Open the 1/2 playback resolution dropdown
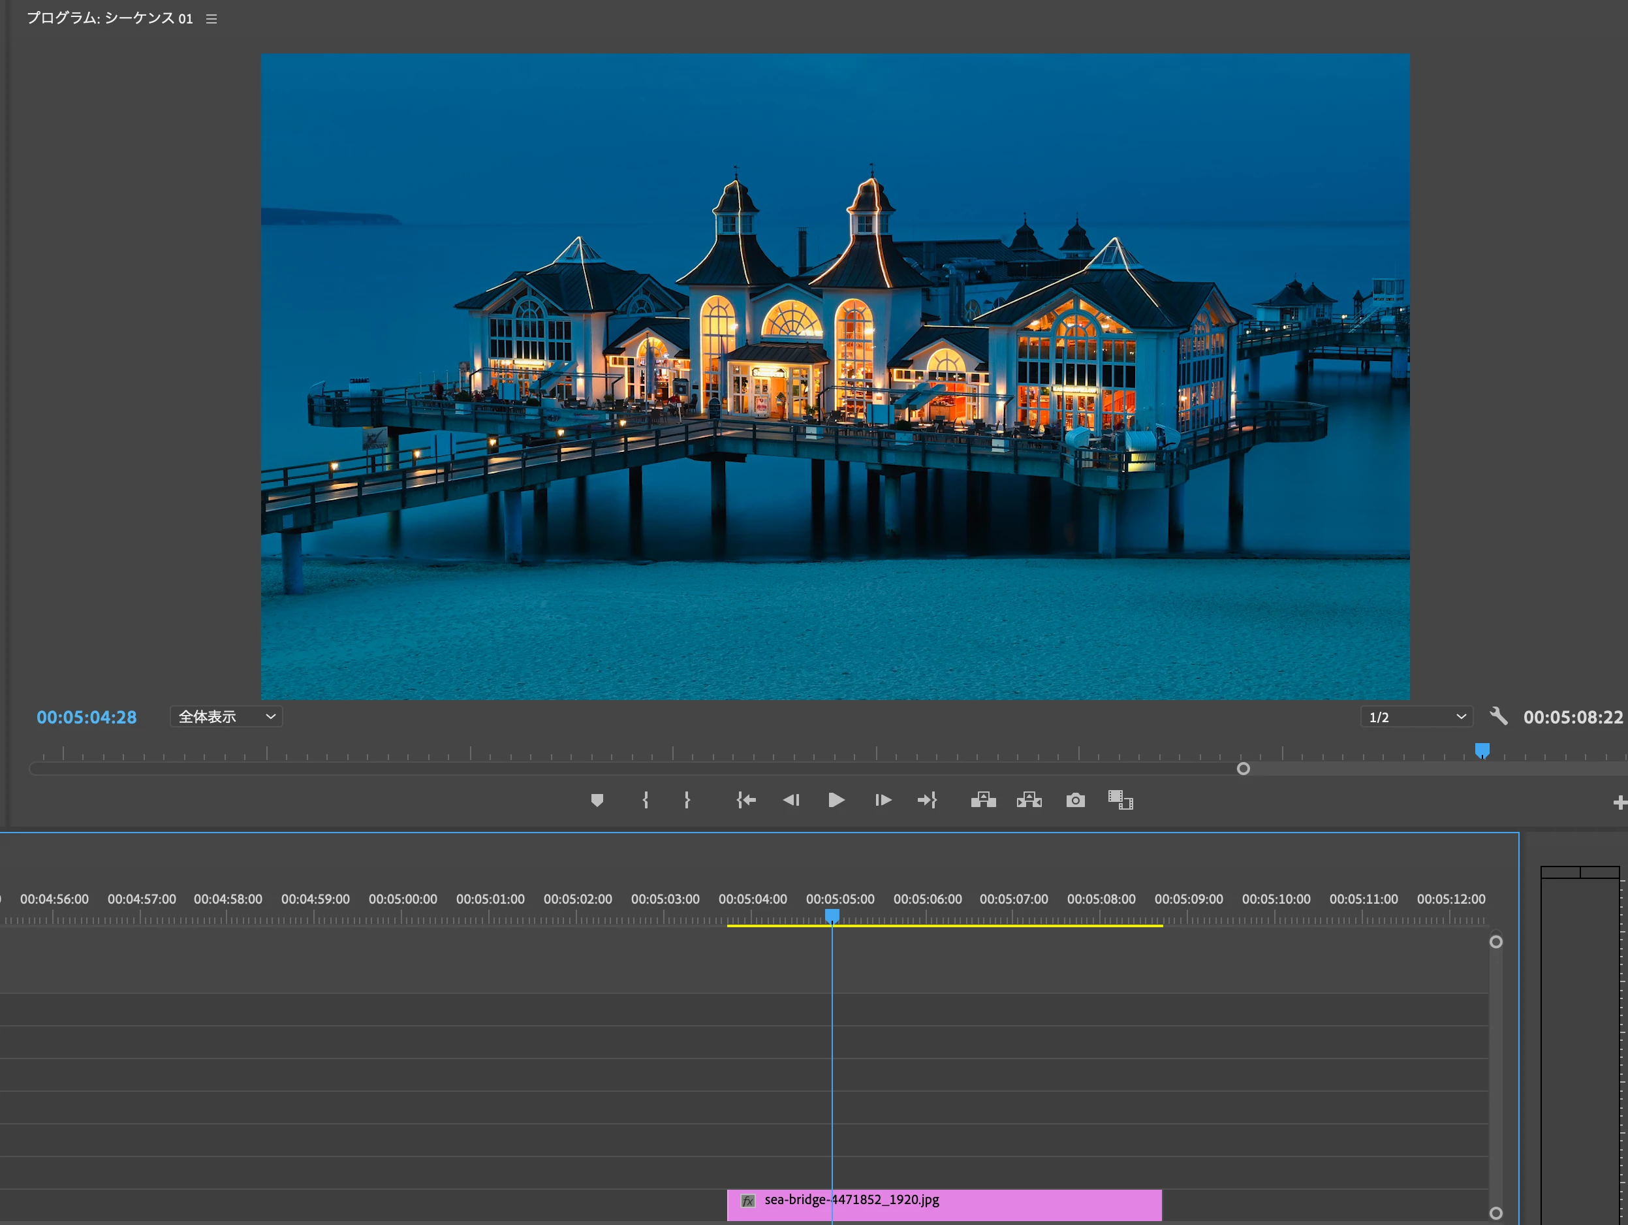The width and height of the screenshot is (1628, 1225). tap(1416, 717)
